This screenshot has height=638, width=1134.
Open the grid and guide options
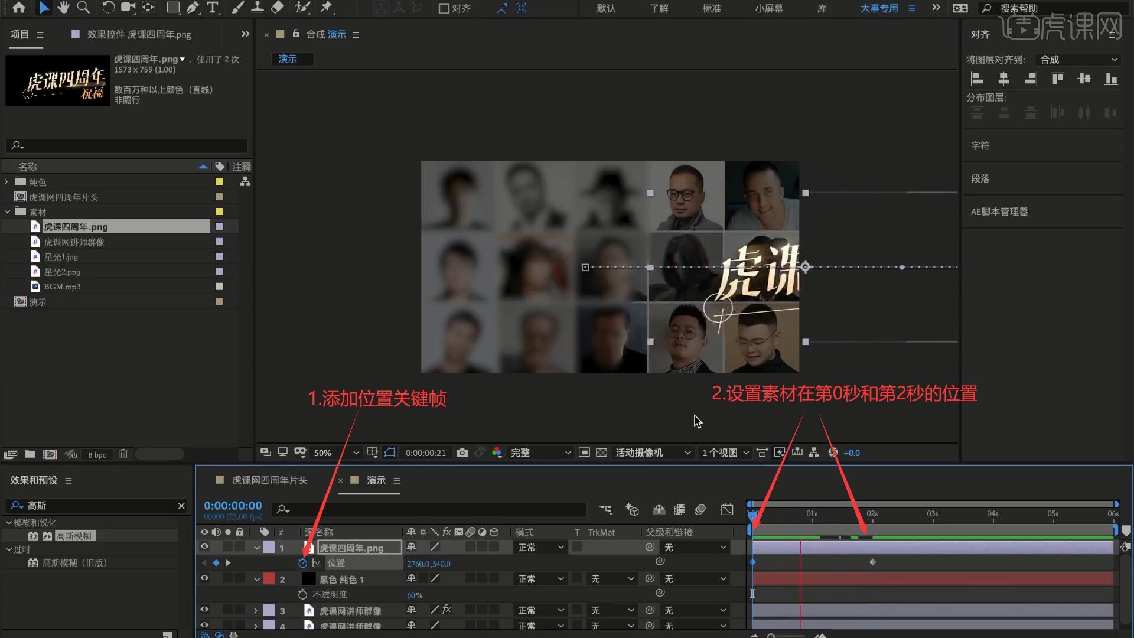tap(372, 453)
